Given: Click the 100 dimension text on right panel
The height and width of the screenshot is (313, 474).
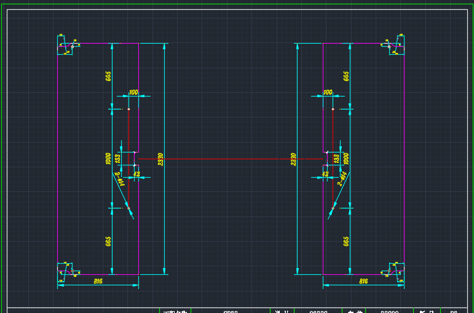Looking at the screenshot, I should (328, 92).
